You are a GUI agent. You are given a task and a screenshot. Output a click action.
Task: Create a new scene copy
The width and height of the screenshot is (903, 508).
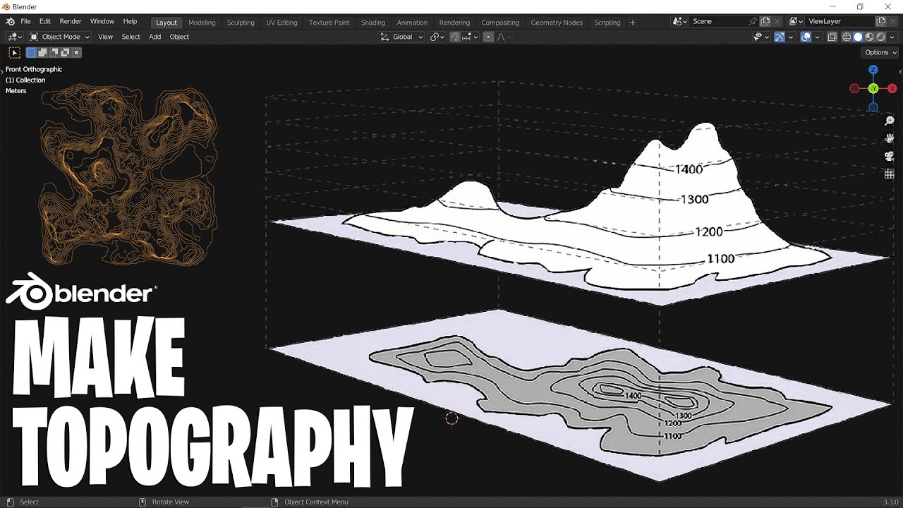tap(765, 22)
